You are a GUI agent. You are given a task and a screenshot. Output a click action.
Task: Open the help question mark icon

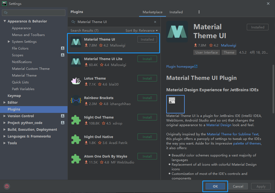coord(7,186)
